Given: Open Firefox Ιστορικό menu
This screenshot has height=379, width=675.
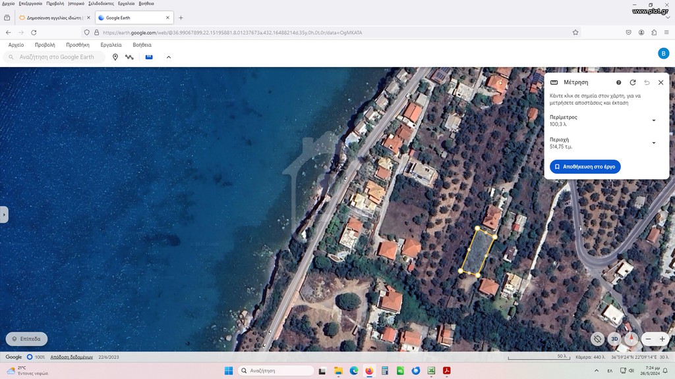Looking at the screenshot, I should [76, 3].
